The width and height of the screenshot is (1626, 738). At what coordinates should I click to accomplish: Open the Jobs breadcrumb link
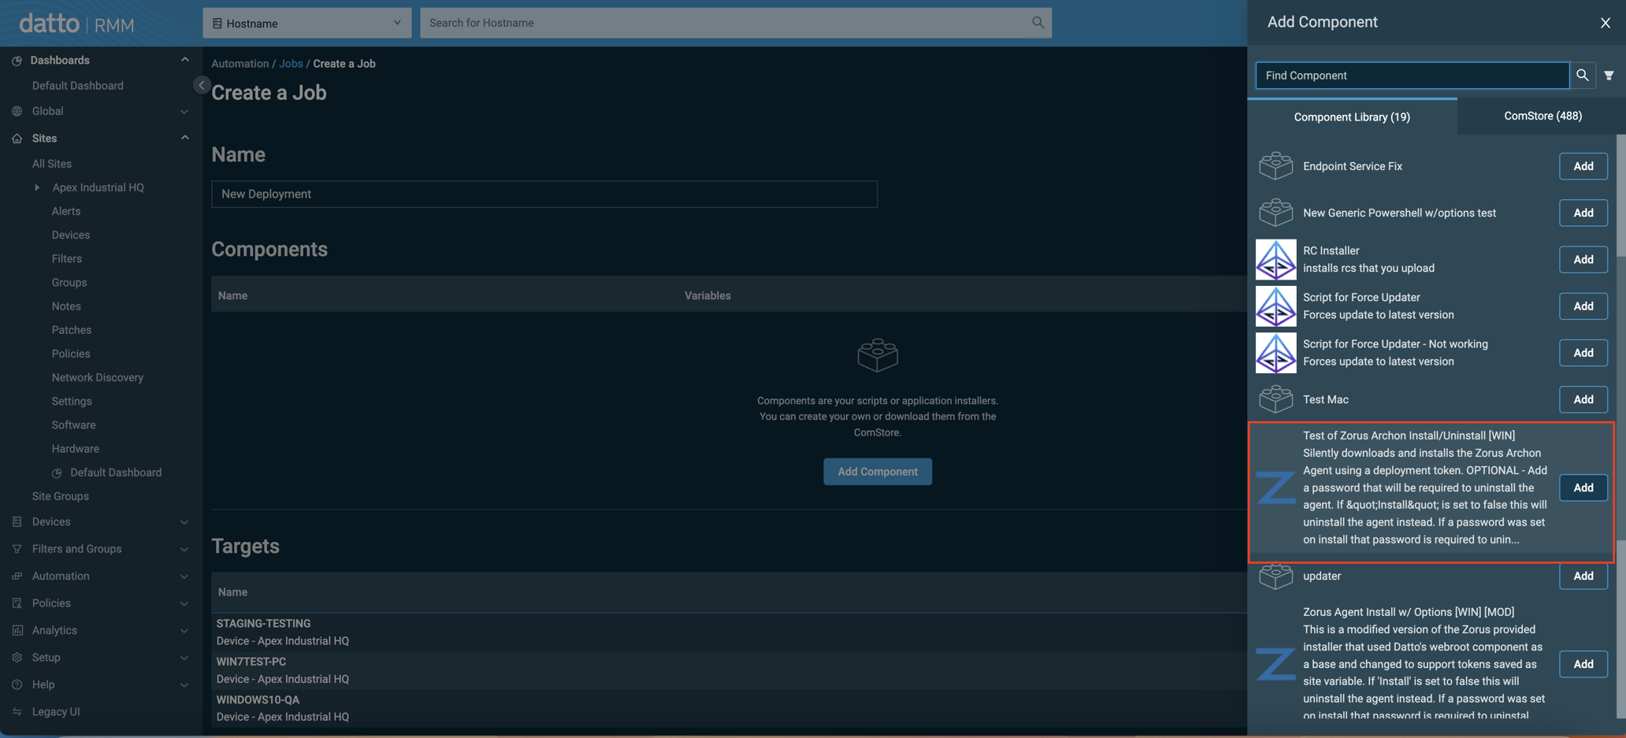click(x=291, y=63)
